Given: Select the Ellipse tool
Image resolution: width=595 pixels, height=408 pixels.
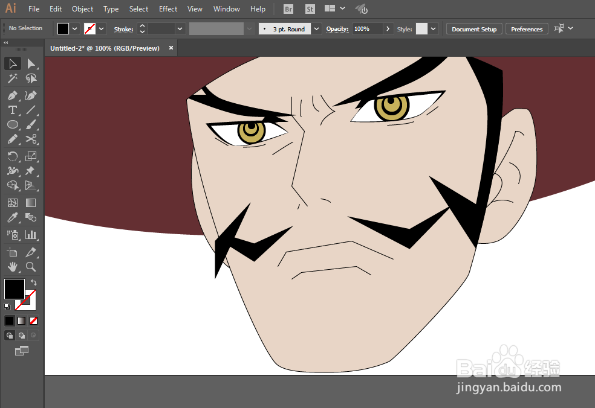Looking at the screenshot, I should [13, 125].
